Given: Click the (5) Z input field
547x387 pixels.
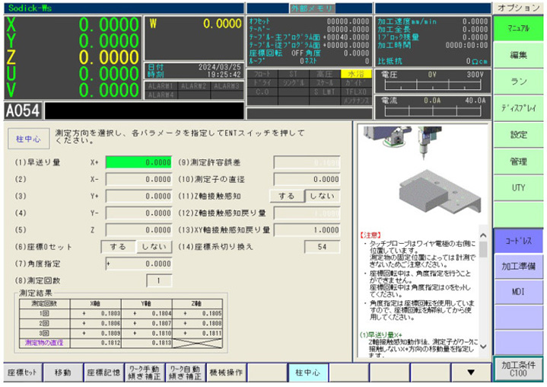Looking at the screenshot, I should pyautogui.click(x=138, y=230).
